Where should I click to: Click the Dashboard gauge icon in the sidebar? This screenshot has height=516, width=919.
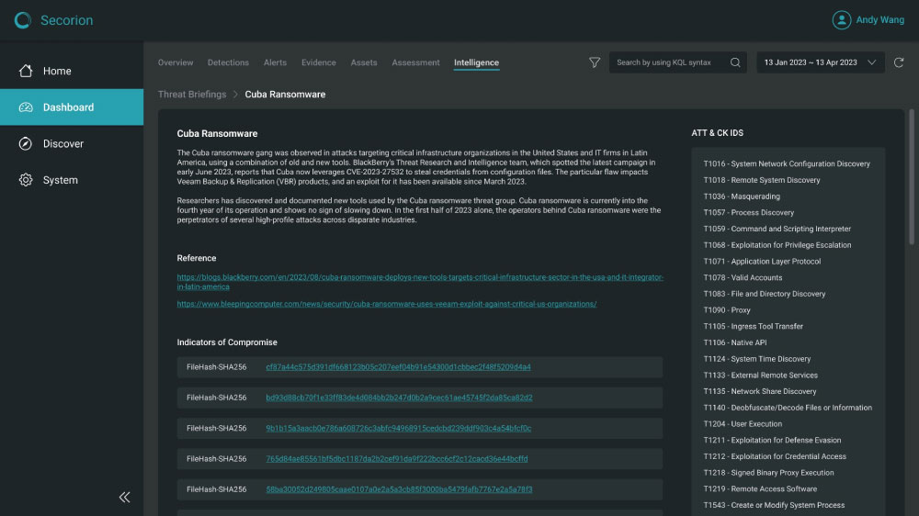click(25, 107)
